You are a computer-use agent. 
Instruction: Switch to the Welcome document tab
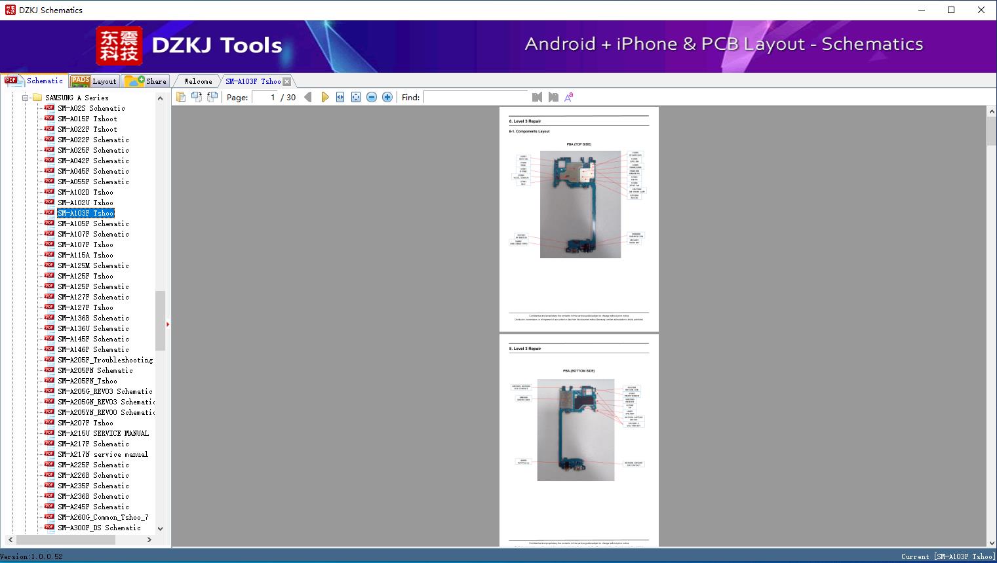197,81
